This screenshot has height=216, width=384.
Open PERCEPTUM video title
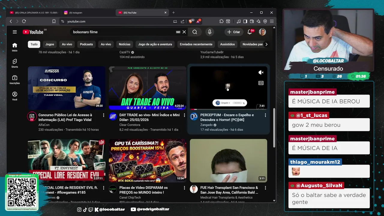tap(227, 117)
